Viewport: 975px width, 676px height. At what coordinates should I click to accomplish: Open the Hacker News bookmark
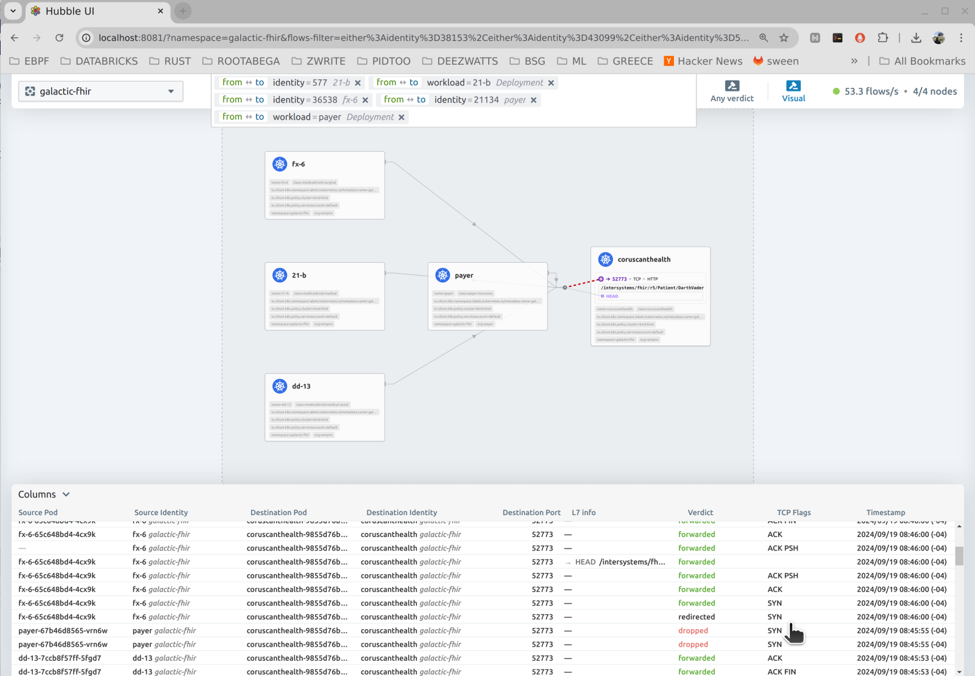click(703, 61)
